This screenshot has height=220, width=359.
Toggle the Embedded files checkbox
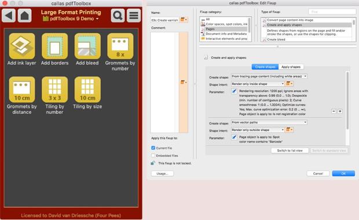[x=153, y=155]
